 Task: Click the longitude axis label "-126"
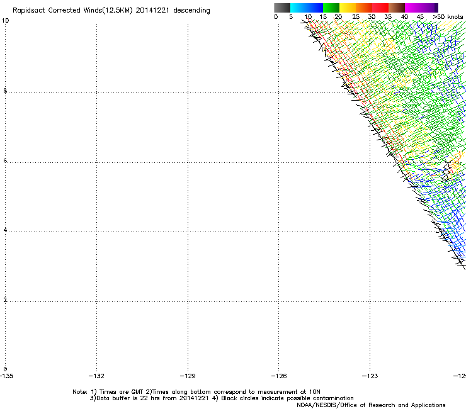(279, 376)
